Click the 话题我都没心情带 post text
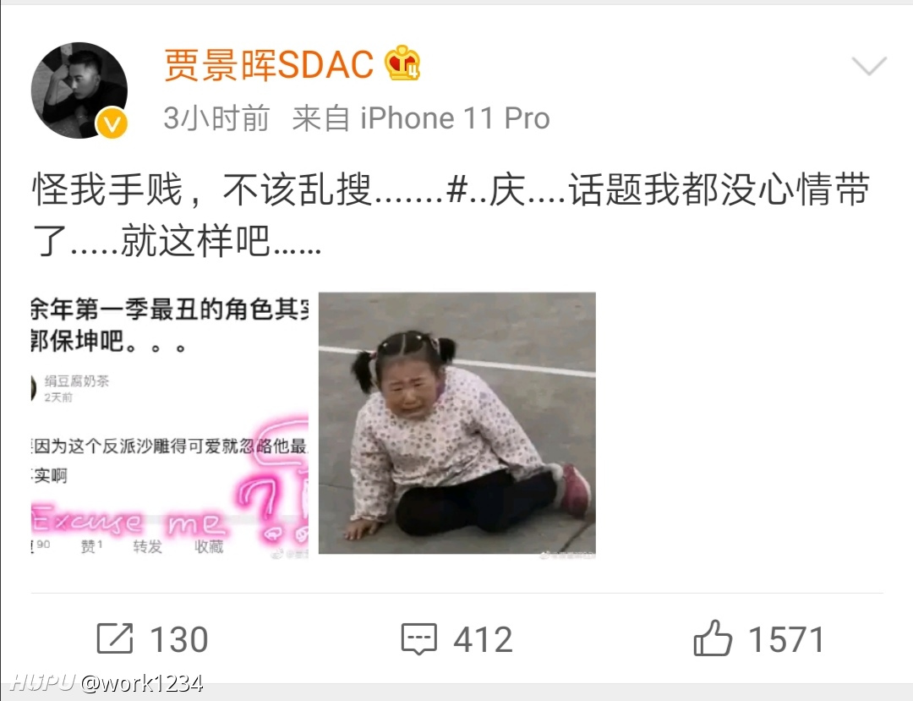913x701 pixels. (x=719, y=189)
